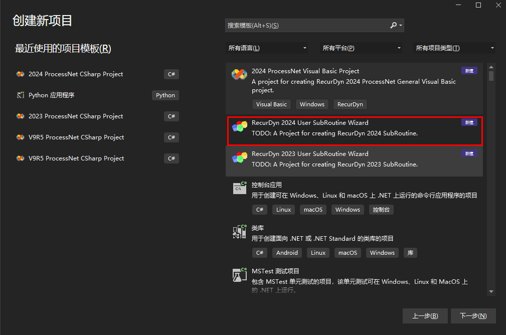Click the 上一步(B) back button
This screenshot has width=506, height=335.
[x=425, y=315]
